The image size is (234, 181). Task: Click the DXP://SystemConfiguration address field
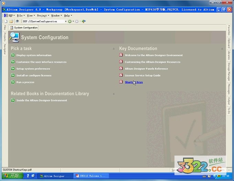[43, 21]
